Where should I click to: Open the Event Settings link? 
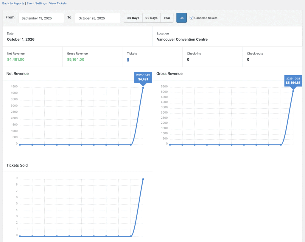(37, 3)
